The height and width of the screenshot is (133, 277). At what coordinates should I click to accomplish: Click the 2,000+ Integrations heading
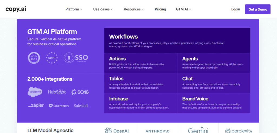pos(50,79)
